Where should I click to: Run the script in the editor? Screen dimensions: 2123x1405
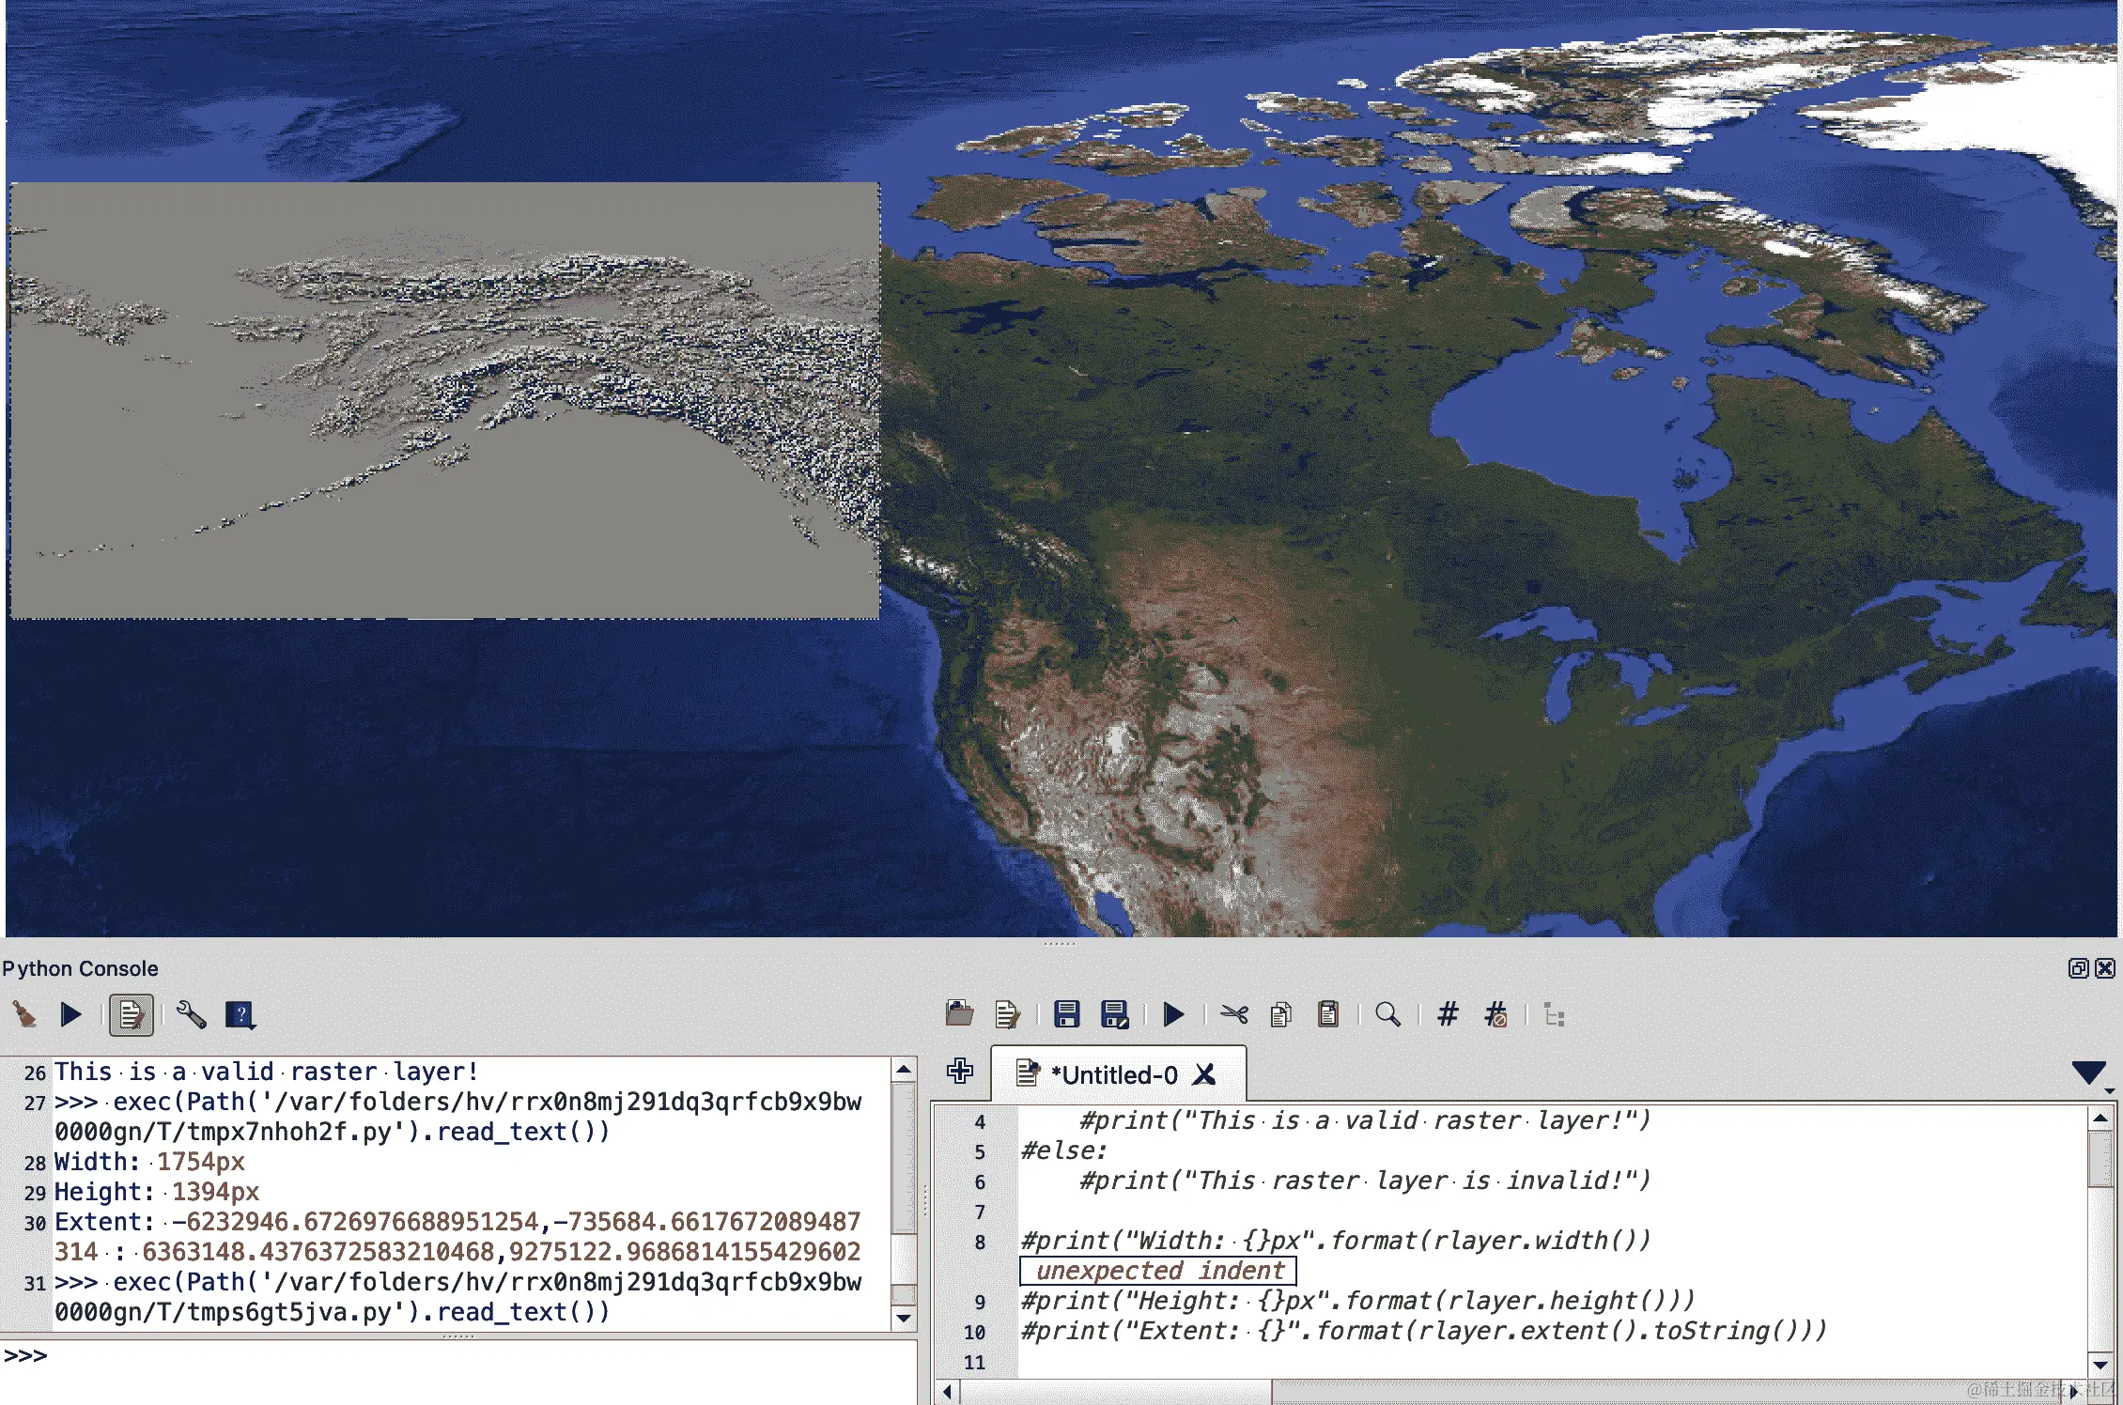[1173, 1014]
